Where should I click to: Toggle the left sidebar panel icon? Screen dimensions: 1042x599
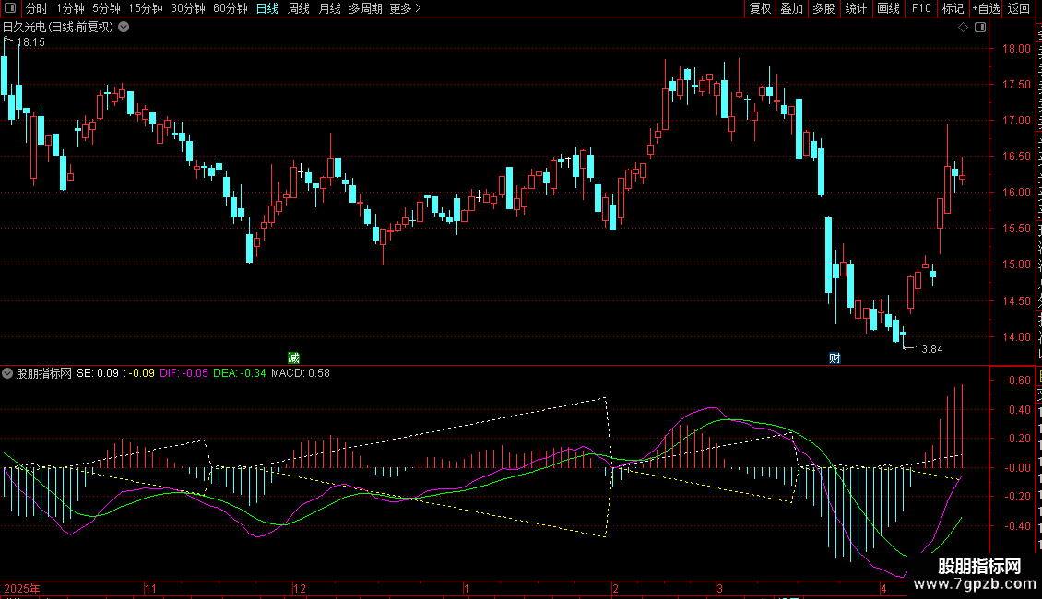click(10, 8)
